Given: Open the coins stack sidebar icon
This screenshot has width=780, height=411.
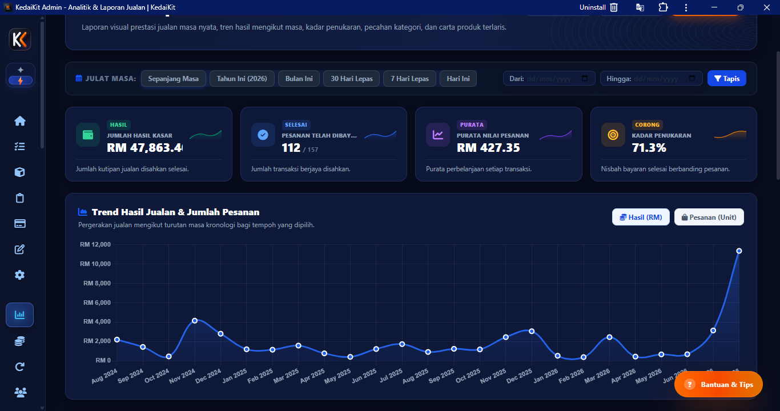Looking at the screenshot, I should click(20, 341).
